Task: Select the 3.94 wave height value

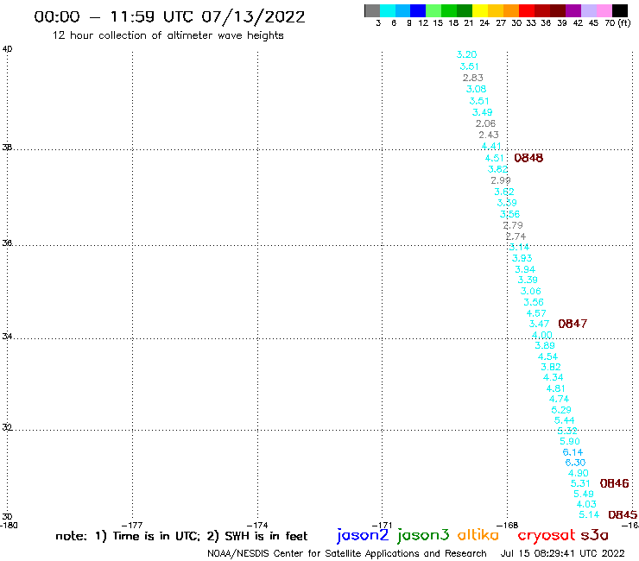Action: [525, 269]
